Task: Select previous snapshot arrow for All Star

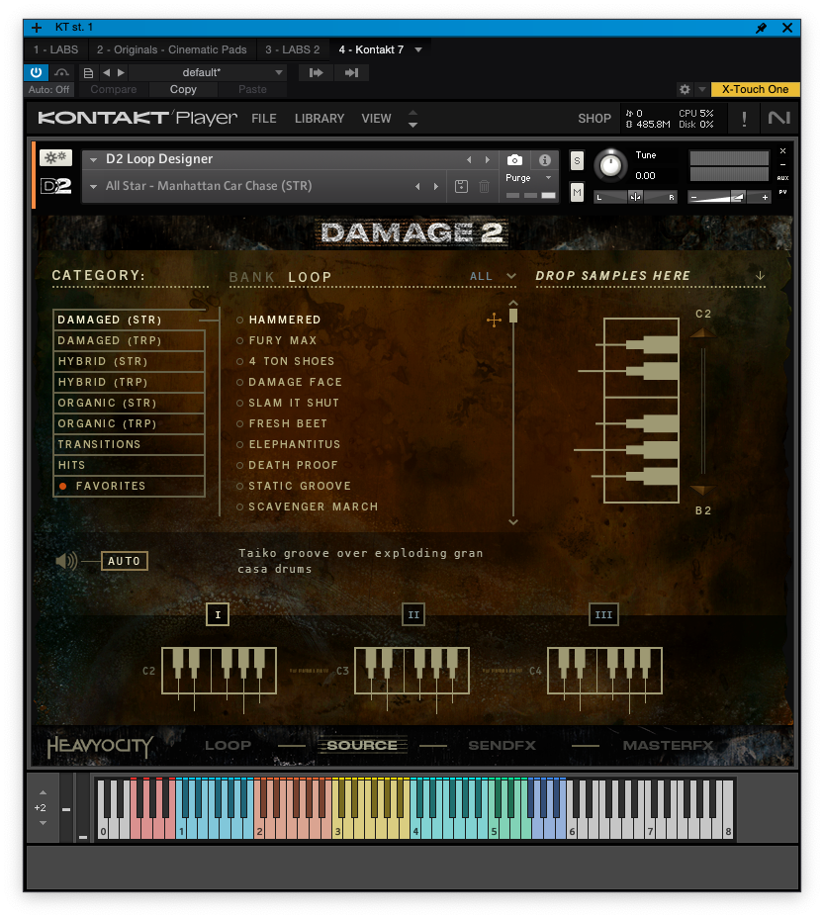Action: tap(417, 186)
